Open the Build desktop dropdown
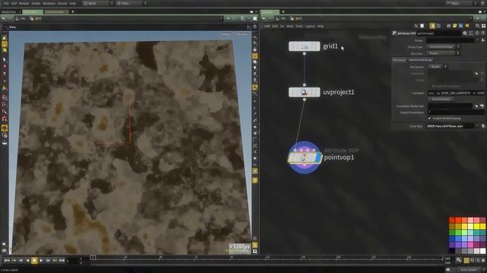 (98, 3)
